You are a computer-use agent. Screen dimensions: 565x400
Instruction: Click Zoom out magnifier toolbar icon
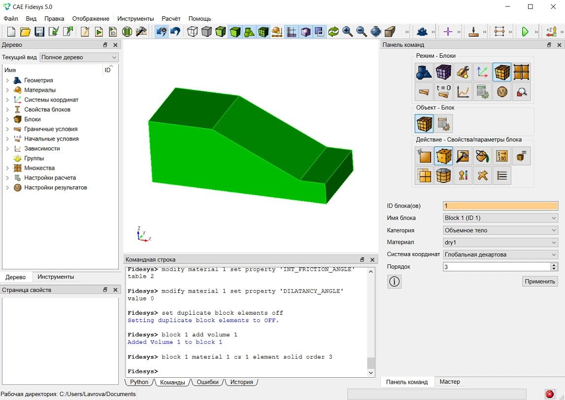pos(362,32)
